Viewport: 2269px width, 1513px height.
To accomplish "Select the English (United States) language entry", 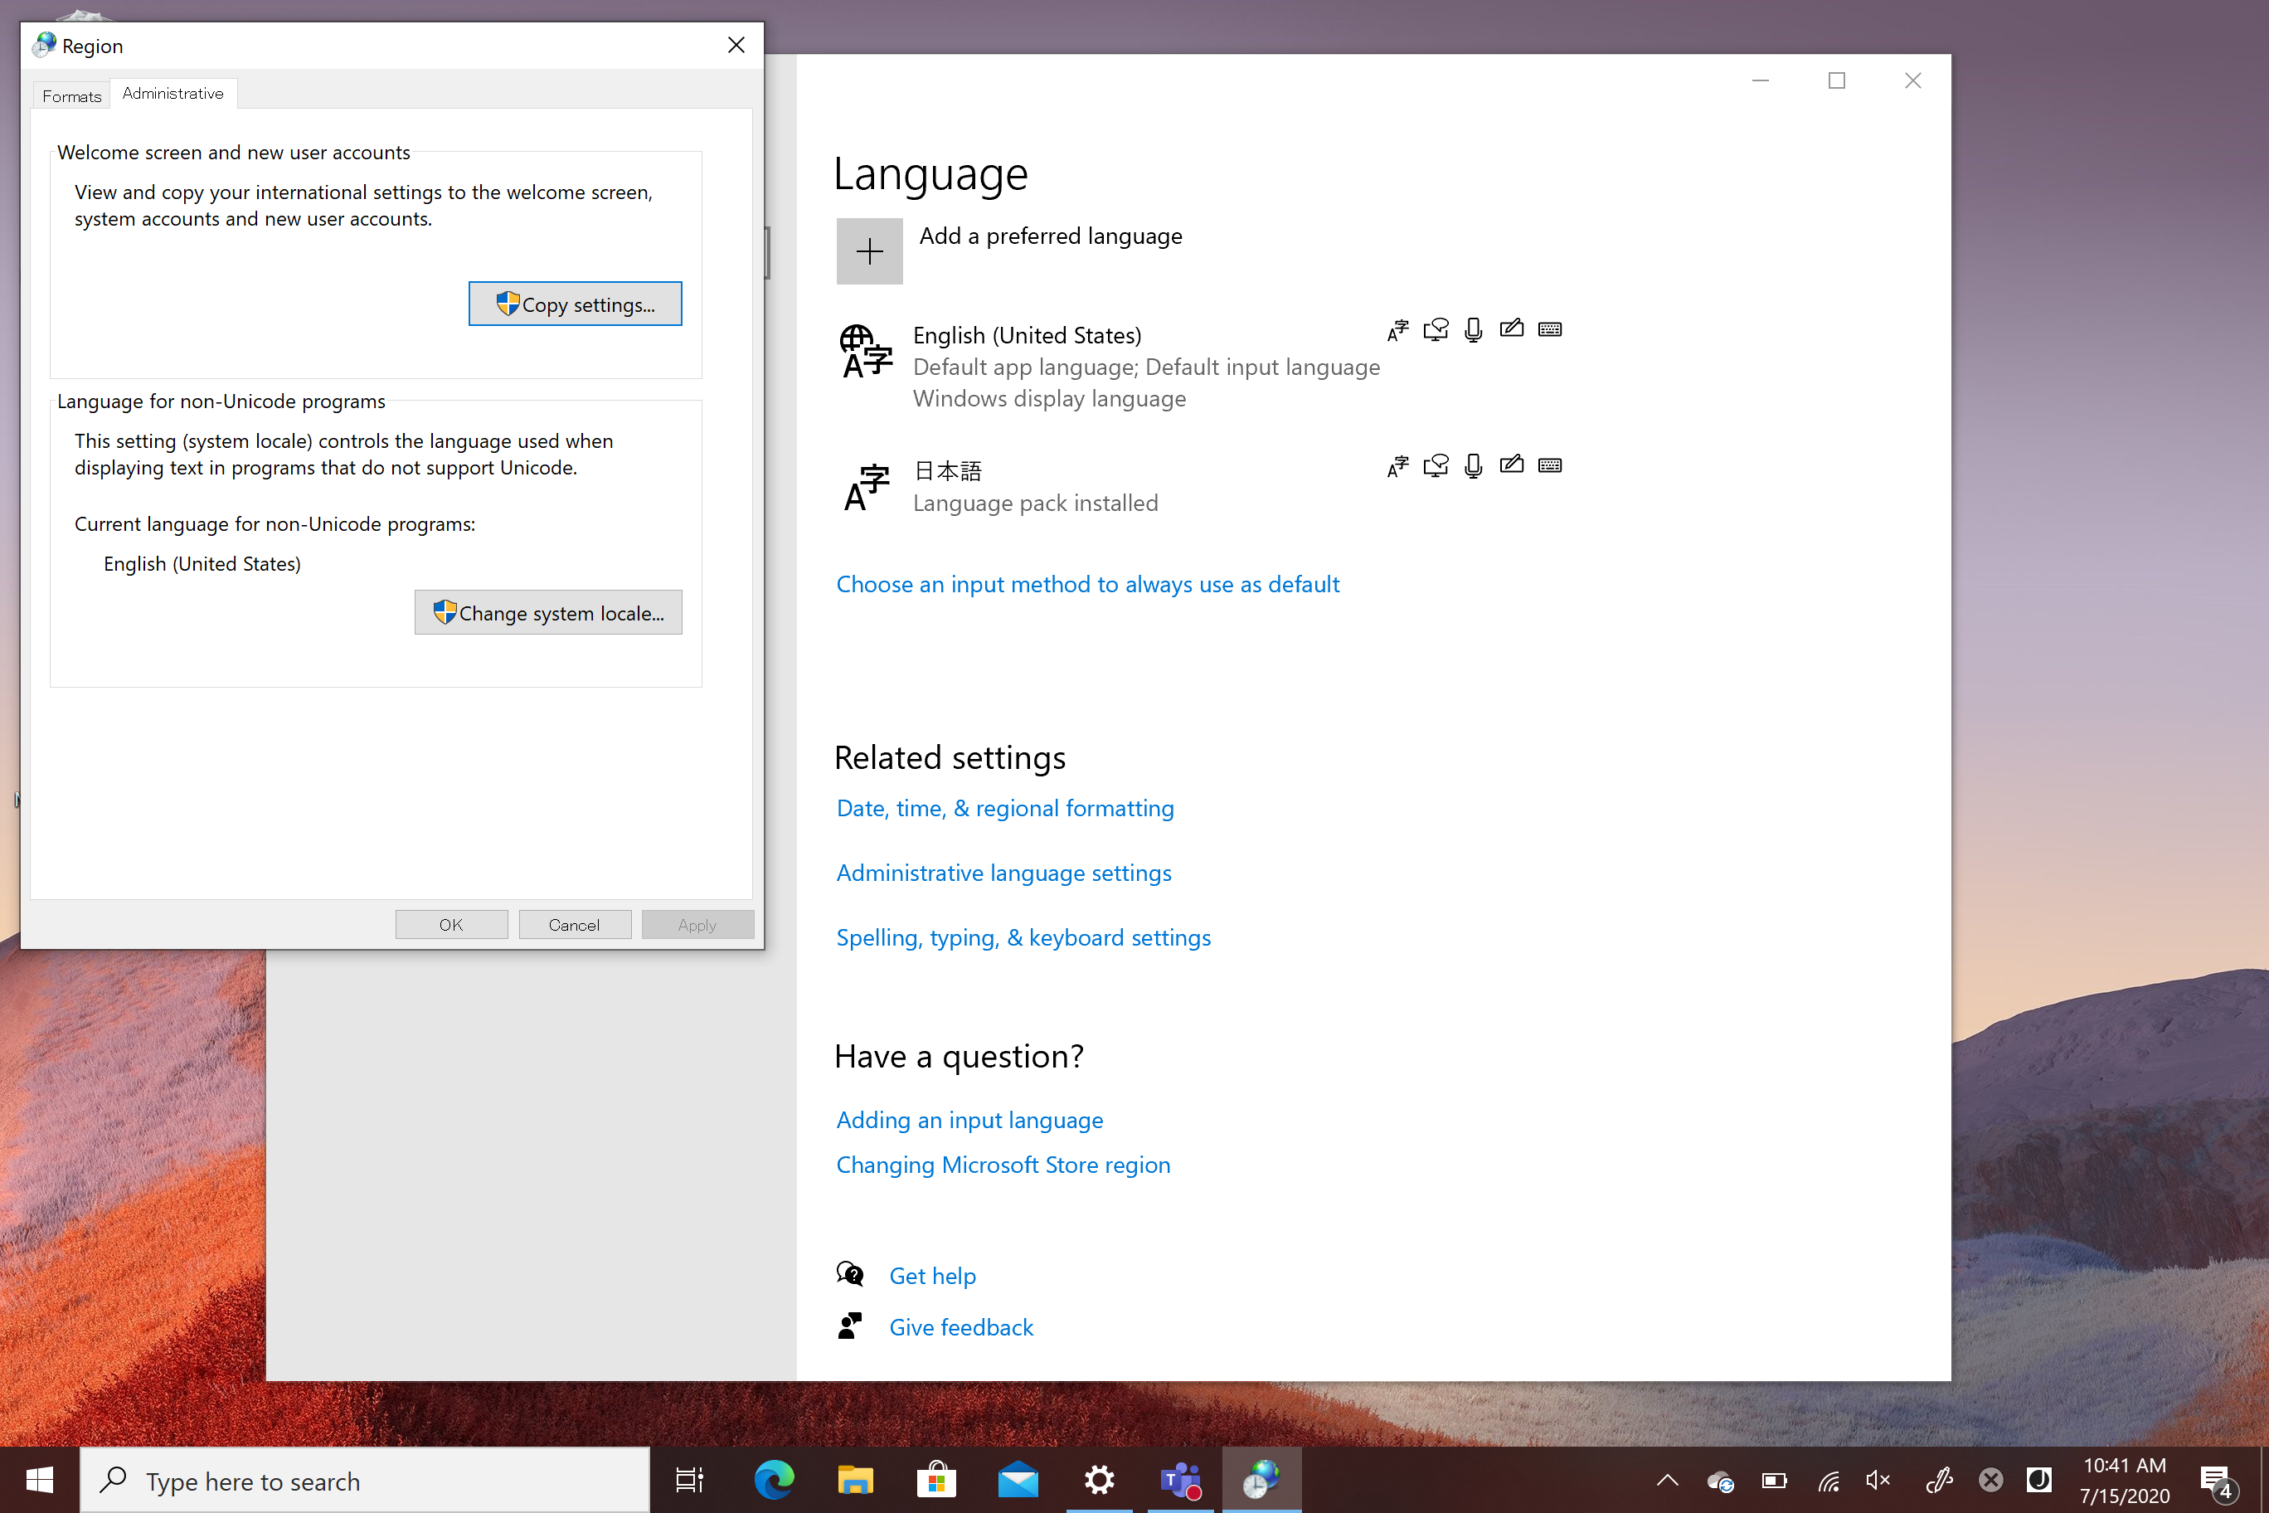I will tap(1027, 335).
